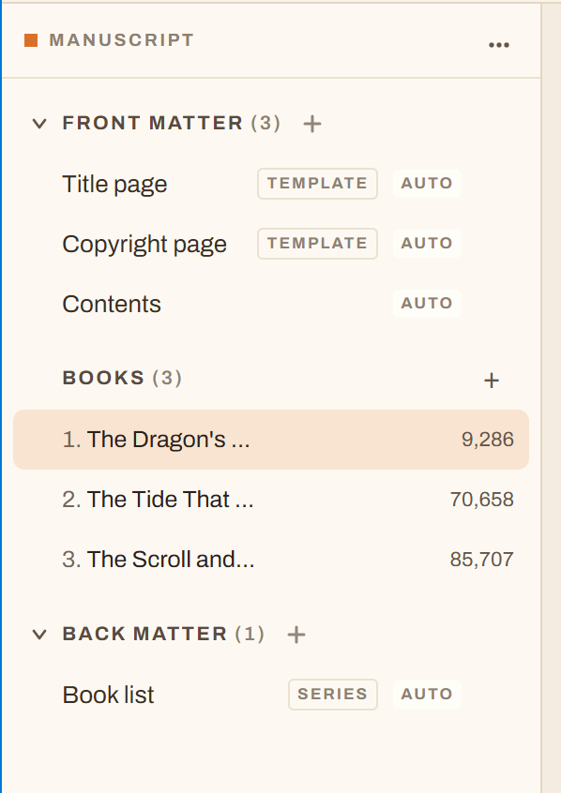Image resolution: width=561 pixels, height=793 pixels.
Task: Open the Contents entry
Action: [x=112, y=305]
